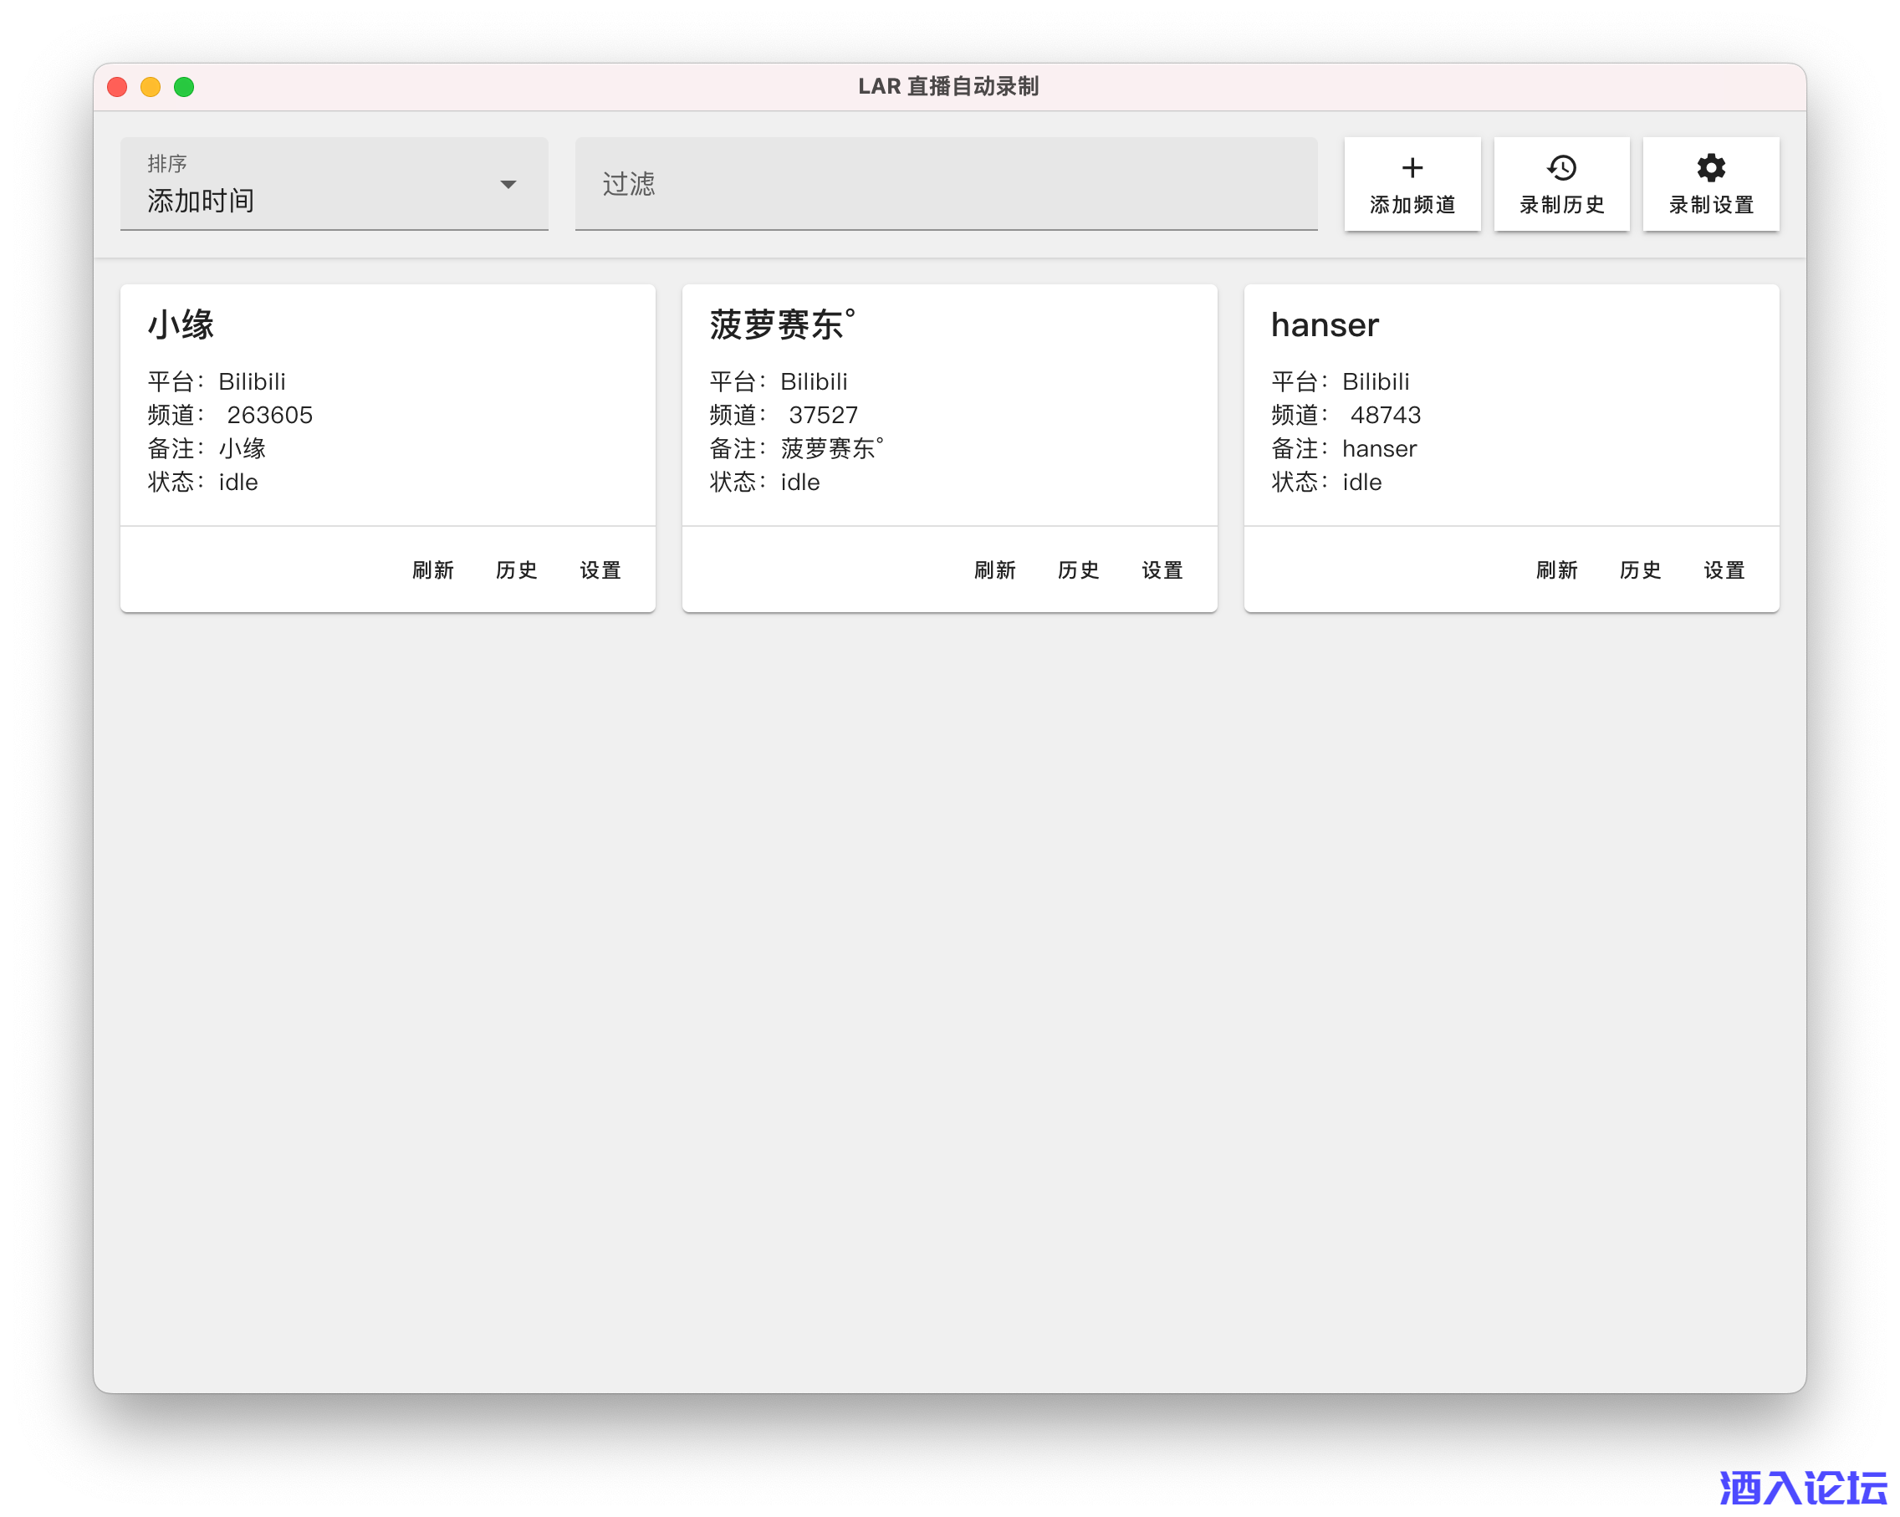Click the green fullscreen window button
The height and width of the screenshot is (1517, 1900).
(184, 86)
